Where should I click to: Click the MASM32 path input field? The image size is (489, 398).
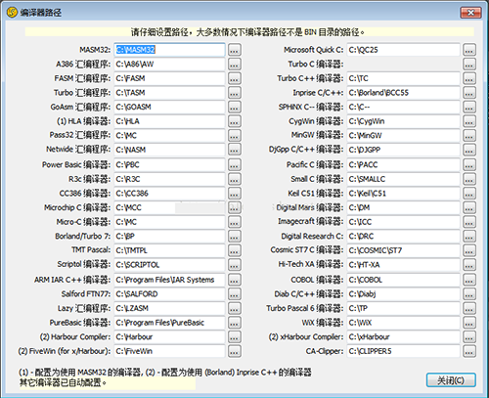pos(169,50)
